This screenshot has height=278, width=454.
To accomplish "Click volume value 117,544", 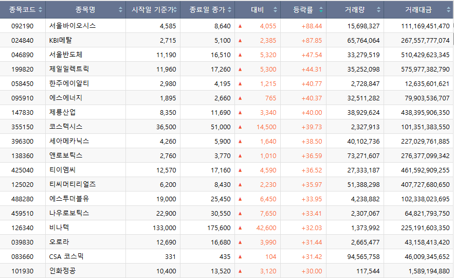I will point(368,271).
